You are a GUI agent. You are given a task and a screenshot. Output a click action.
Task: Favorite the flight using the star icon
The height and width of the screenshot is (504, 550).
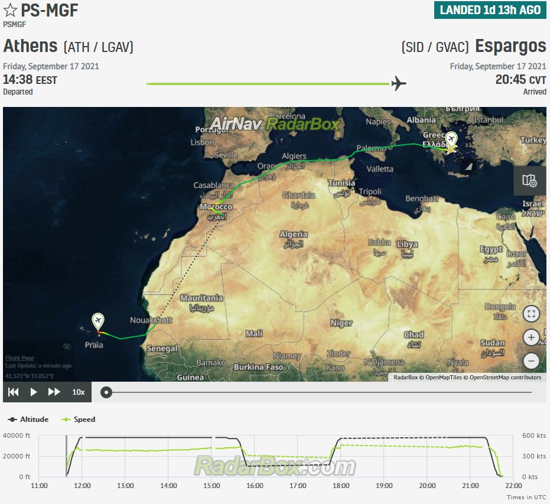[x=10, y=10]
